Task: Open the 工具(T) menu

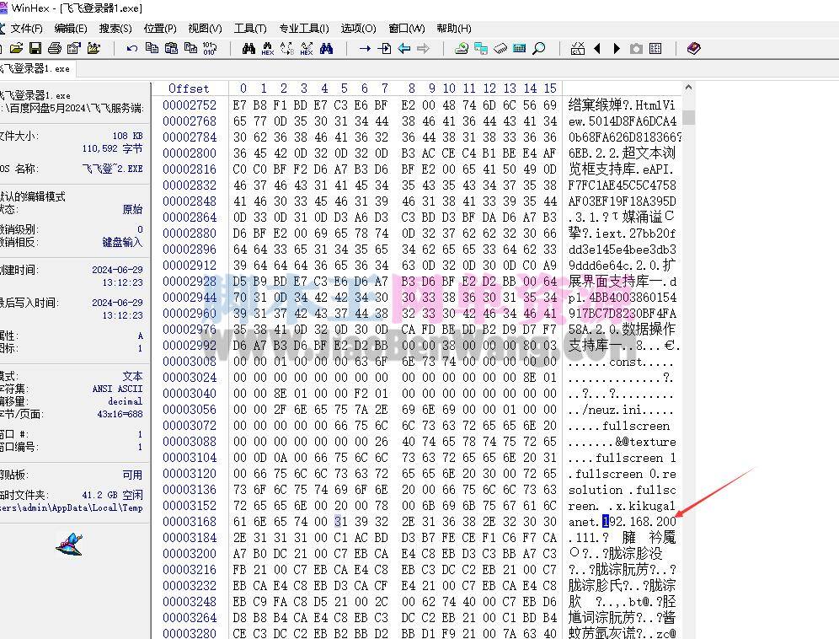Action: 250,29
